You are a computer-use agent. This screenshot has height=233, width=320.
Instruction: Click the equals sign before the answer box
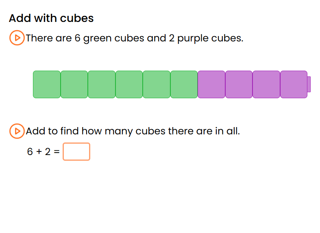[x=57, y=152]
